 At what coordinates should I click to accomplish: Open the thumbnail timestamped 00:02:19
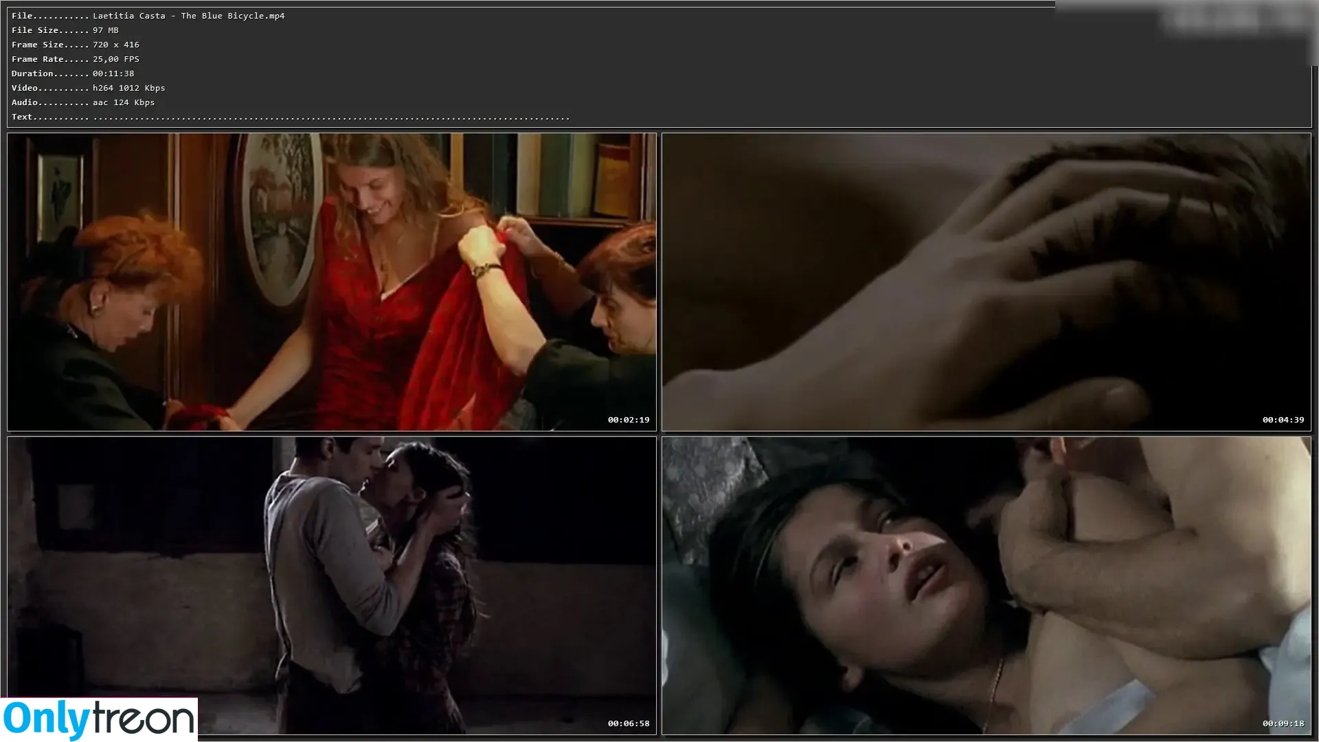tap(332, 282)
